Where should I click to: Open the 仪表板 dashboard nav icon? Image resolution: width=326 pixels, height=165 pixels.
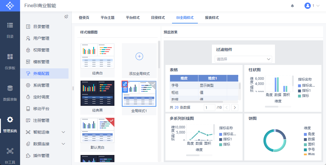coord(10,57)
